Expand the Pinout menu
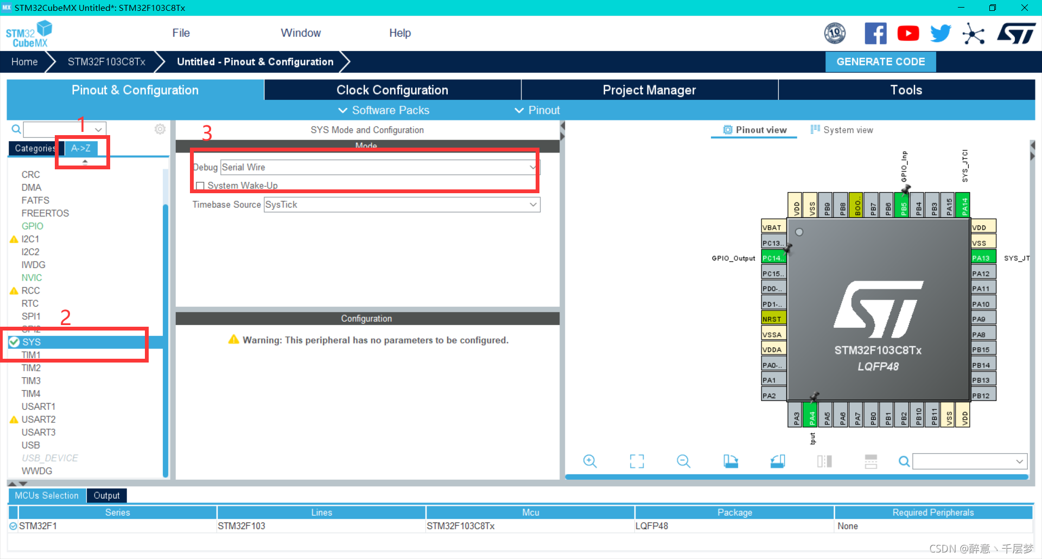This screenshot has height=559, width=1042. click(x=537, y=110)
